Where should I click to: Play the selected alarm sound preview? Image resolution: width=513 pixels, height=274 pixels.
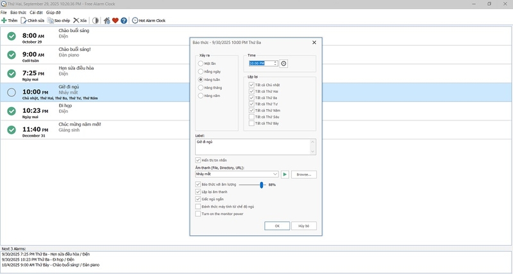[285, 175]
